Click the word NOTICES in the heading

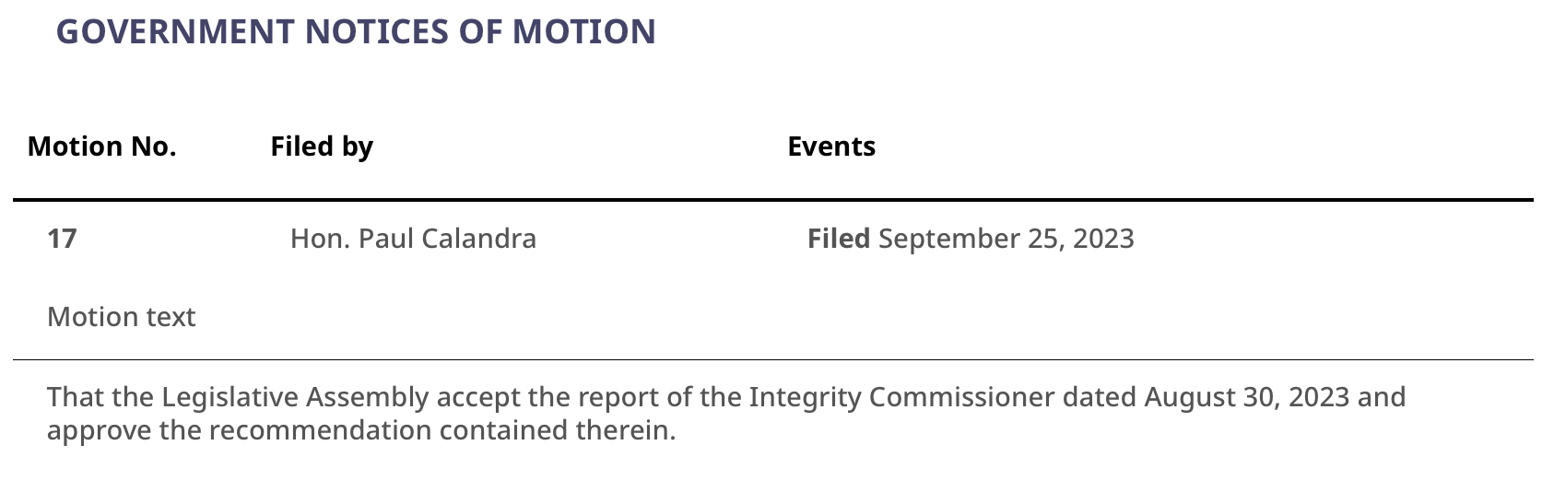[x=373, y=31]
